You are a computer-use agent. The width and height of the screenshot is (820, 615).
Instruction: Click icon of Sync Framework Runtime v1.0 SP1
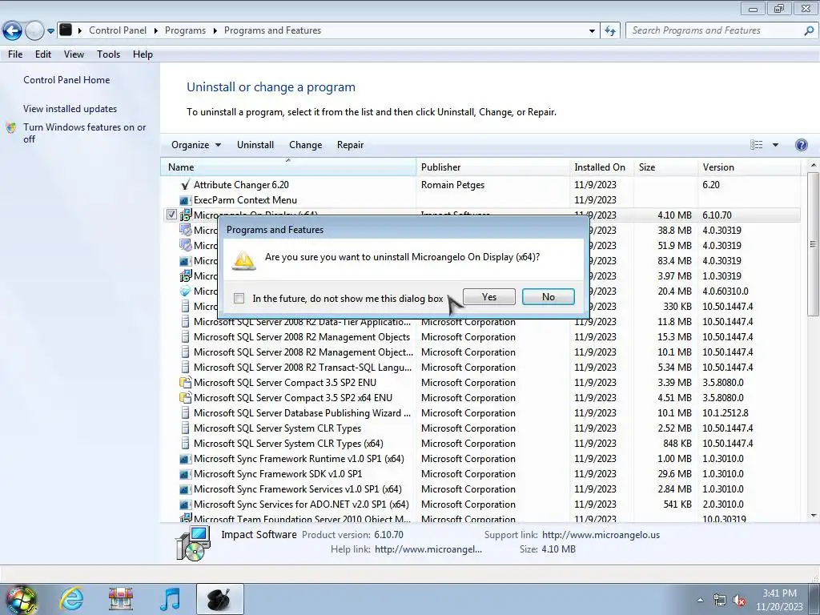185,459
